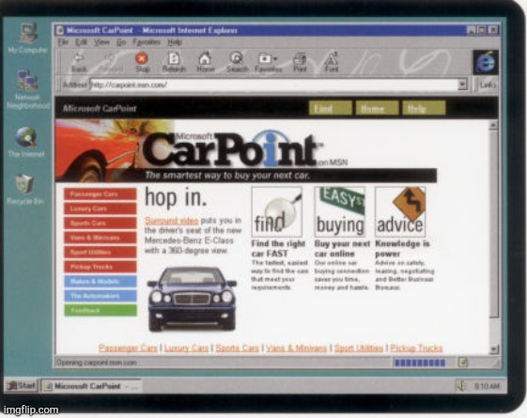Open the View menu
527x418 pixels.
(101, 42)
